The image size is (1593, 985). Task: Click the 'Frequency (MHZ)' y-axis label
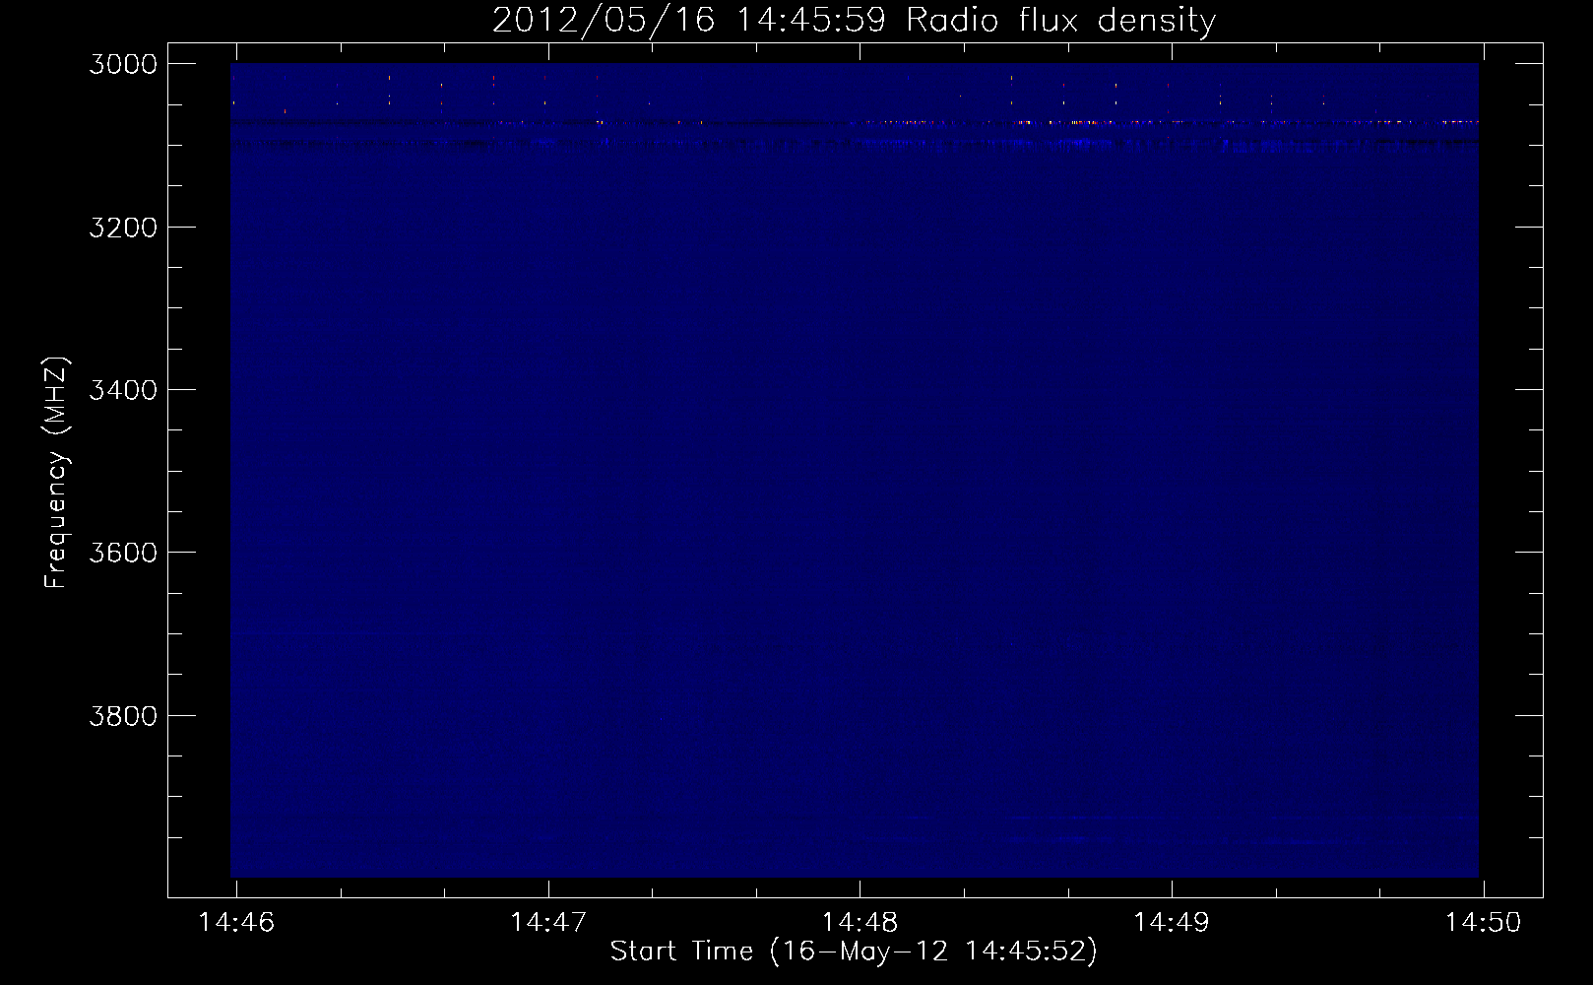click(x=56, y=473)
